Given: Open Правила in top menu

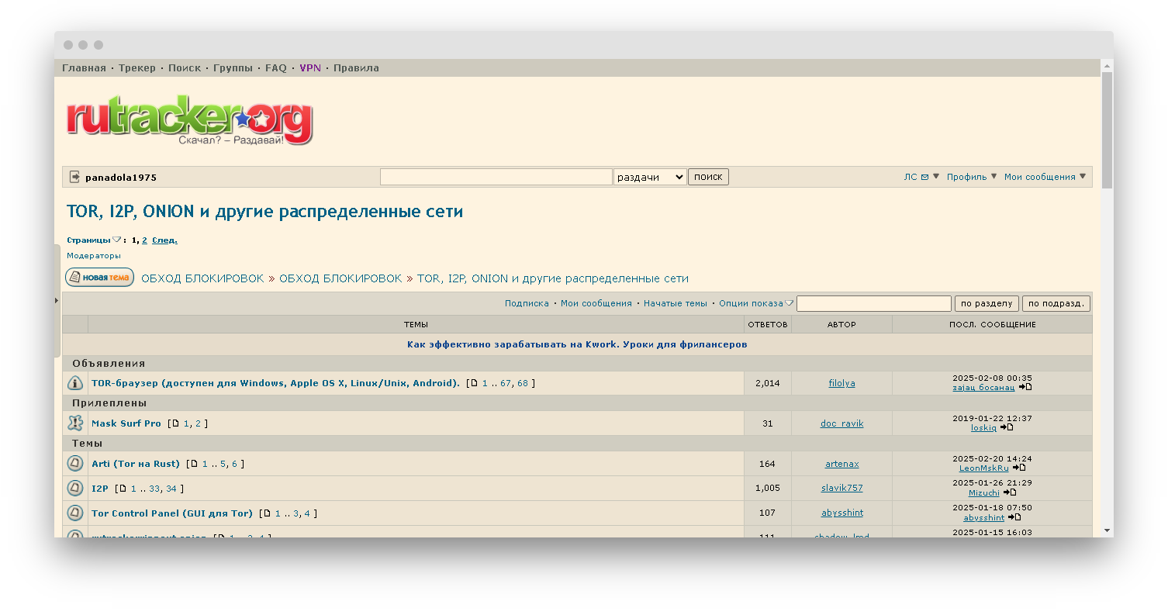Looking at the screenshot, I should coord(357,68).
